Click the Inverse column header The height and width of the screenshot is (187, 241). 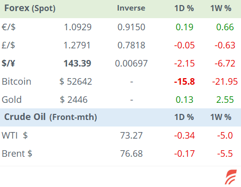pos(131,8)
